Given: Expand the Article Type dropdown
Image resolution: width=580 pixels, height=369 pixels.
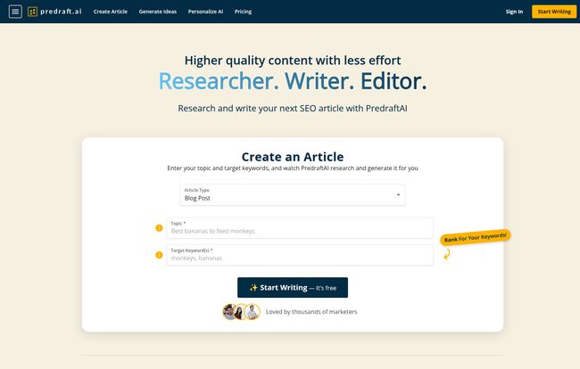Looking at the screenshot, I should click(293, 194).
